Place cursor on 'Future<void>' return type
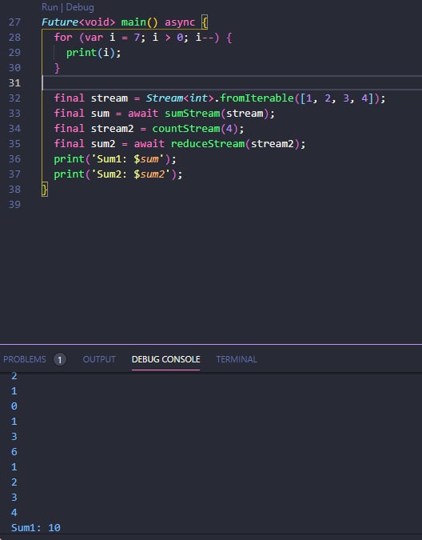Image resolution: width=422 pixels, height=540 pixels. click(78, 22)
